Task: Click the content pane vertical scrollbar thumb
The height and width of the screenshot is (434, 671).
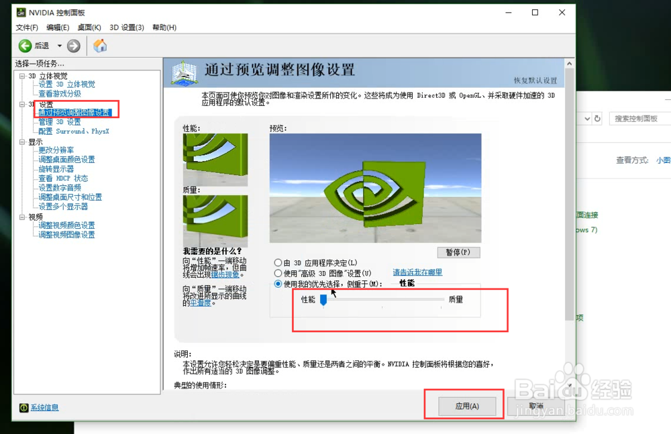Action: 569,195
